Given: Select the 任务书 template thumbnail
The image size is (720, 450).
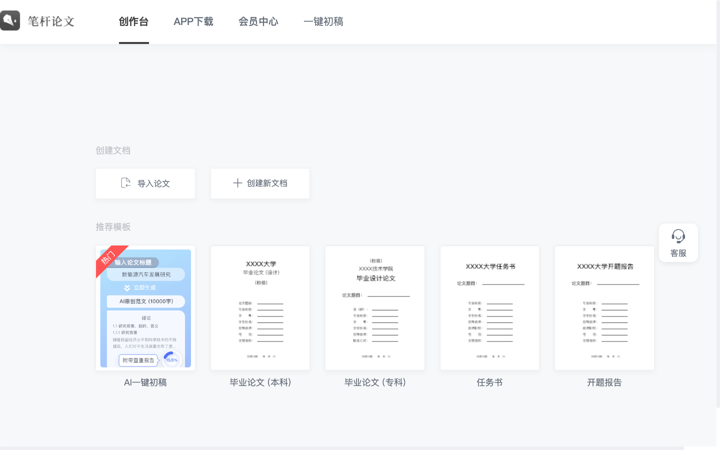Looking at the screenshot, I should click(489, 307).
